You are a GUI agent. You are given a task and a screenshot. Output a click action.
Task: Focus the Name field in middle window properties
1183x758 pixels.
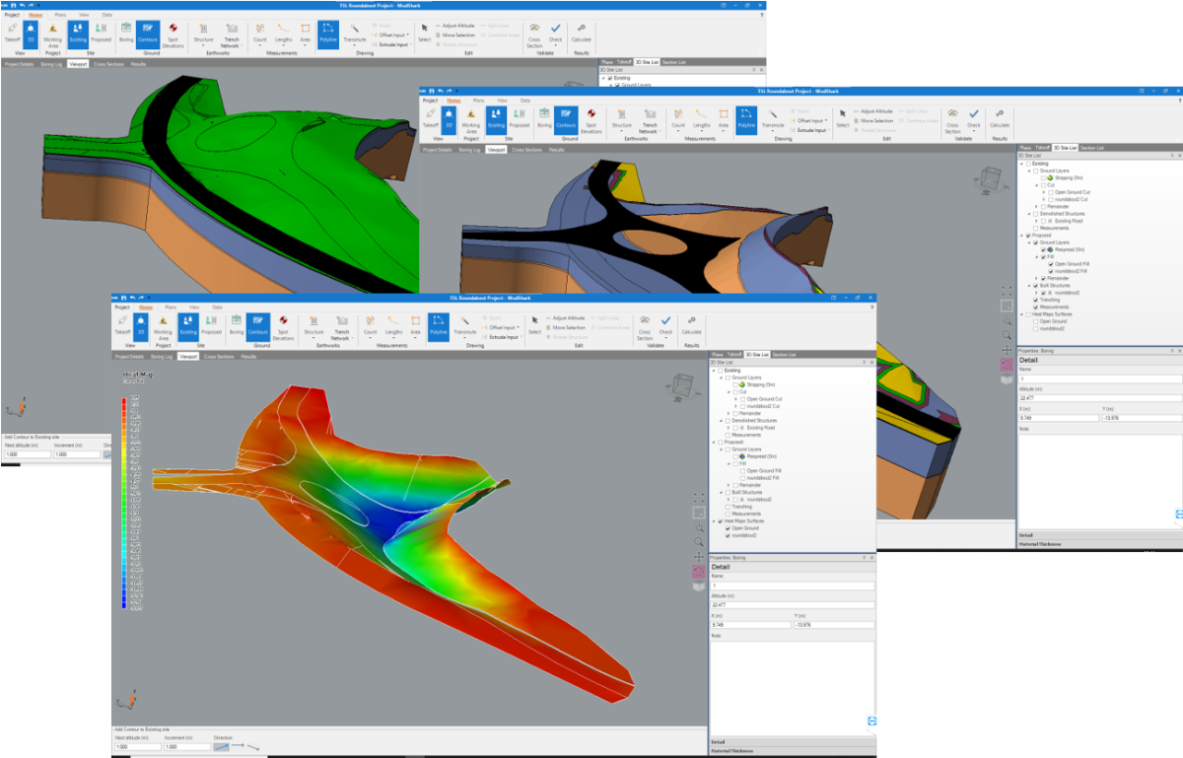[1099, 379]
